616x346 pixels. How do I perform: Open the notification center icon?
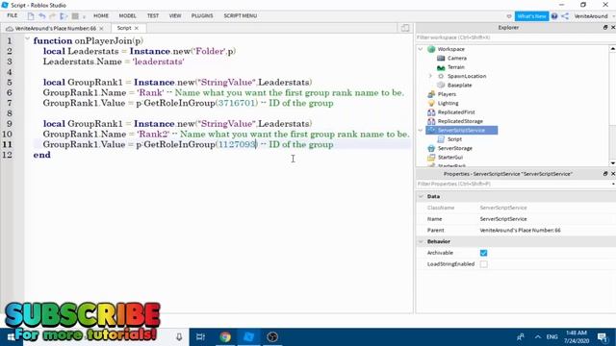click(603, 337)
